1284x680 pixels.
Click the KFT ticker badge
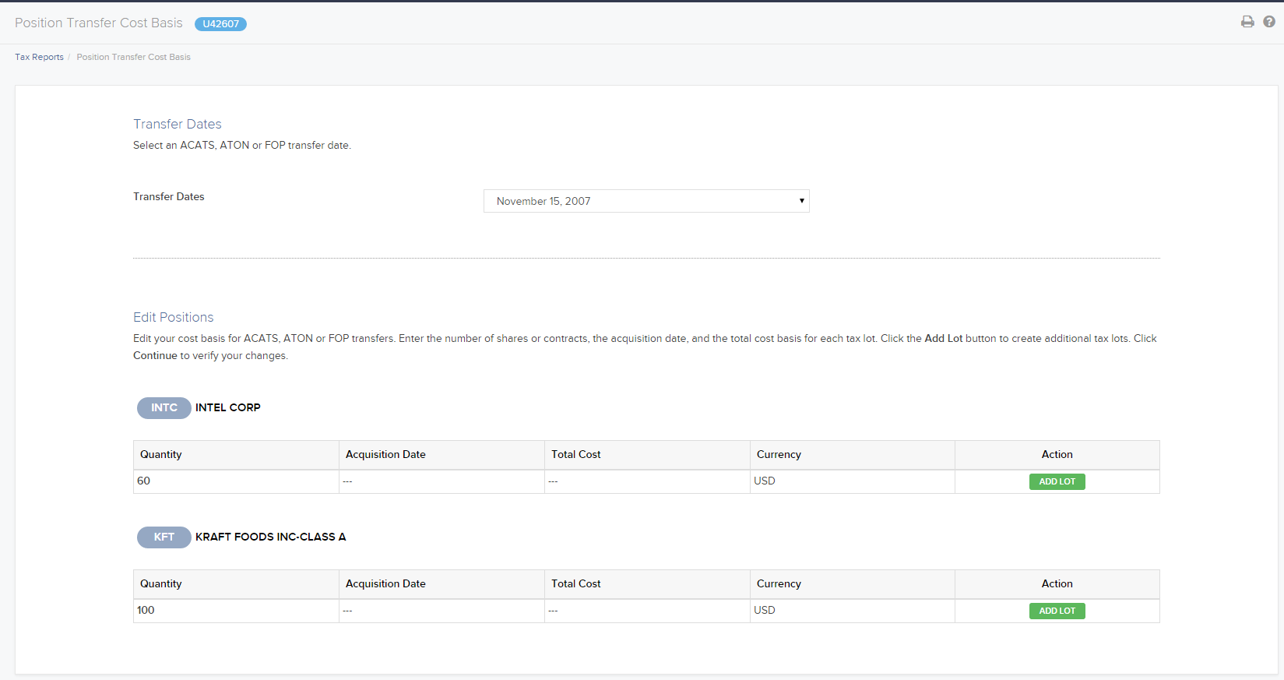[164, 537]
